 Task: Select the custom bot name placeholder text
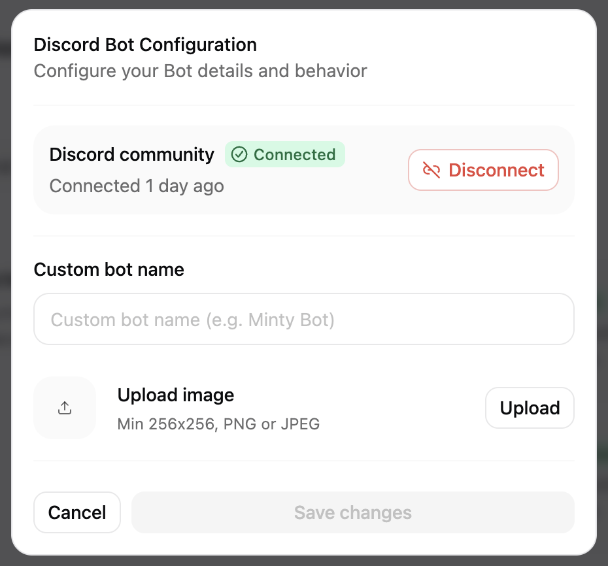coord(192,319)
